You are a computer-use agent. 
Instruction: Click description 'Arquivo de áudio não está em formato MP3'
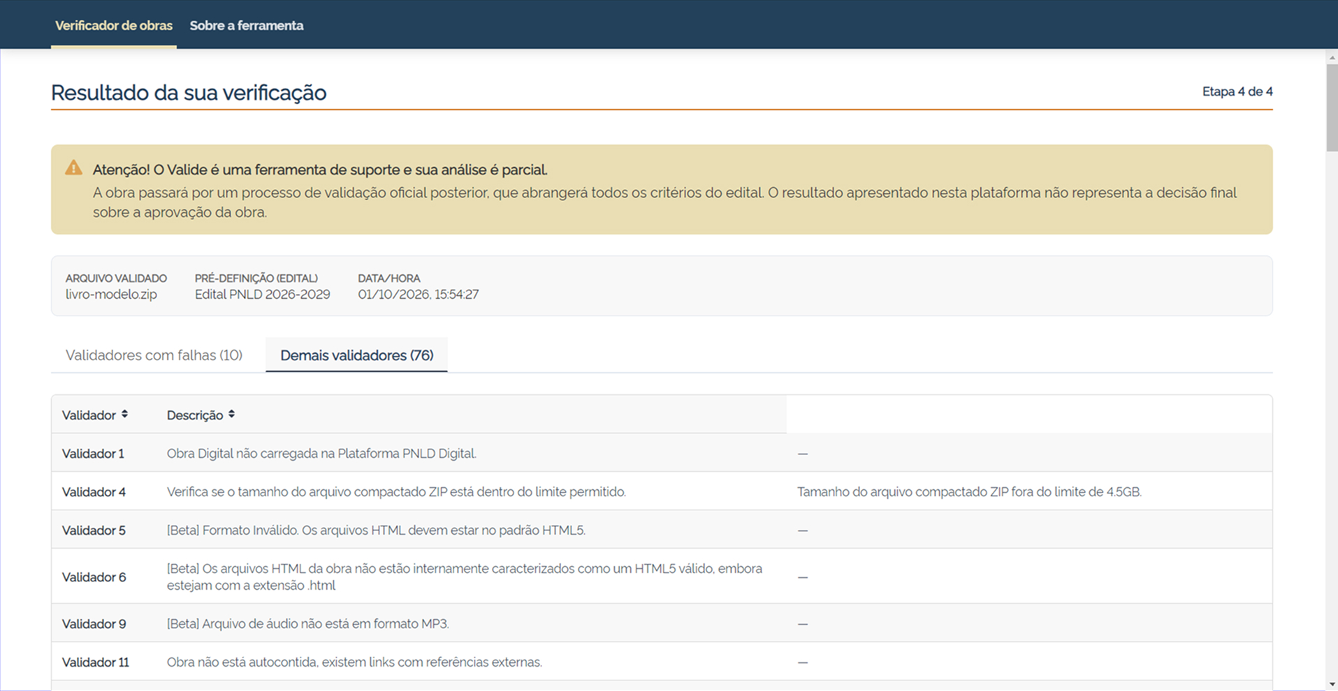pyautogui.click(x=308, y=624)
